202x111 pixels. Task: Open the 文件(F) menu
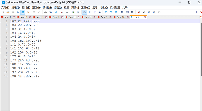[x=5, y=8]
